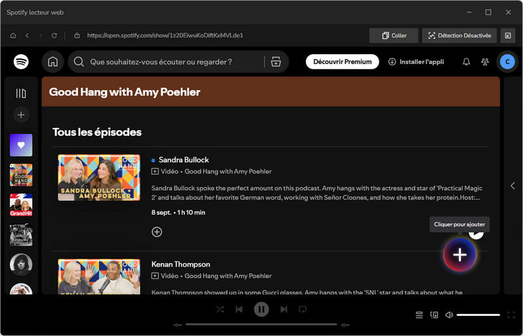
Task: Click Installer l'appli link
Action: (x=416, y=61)
